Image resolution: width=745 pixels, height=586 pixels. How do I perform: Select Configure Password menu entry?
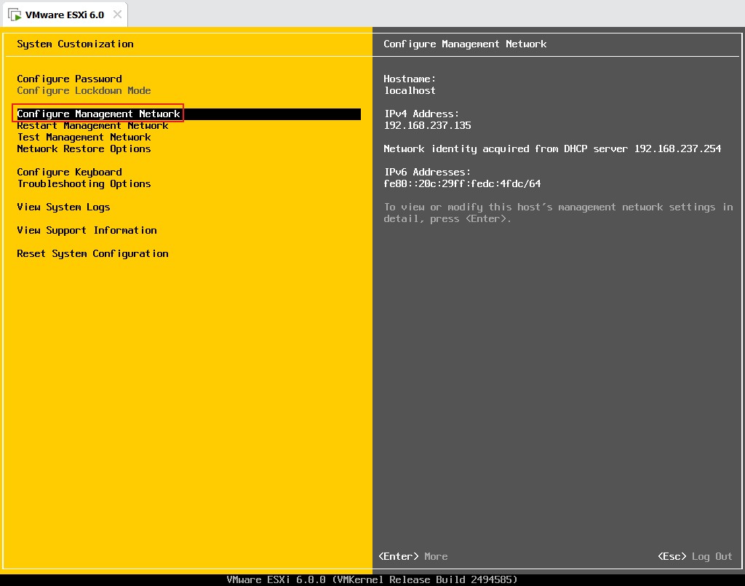69,79
